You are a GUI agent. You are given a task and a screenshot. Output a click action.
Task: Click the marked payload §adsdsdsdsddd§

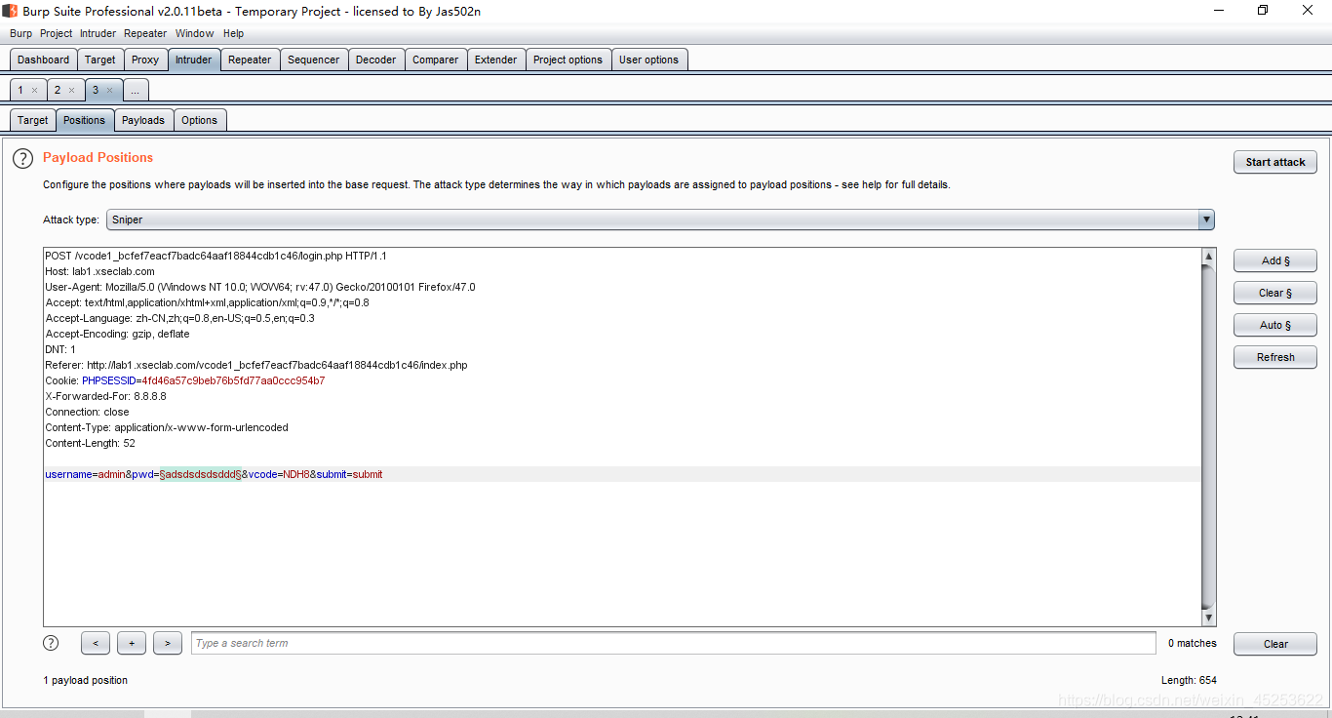click(201, 474)
